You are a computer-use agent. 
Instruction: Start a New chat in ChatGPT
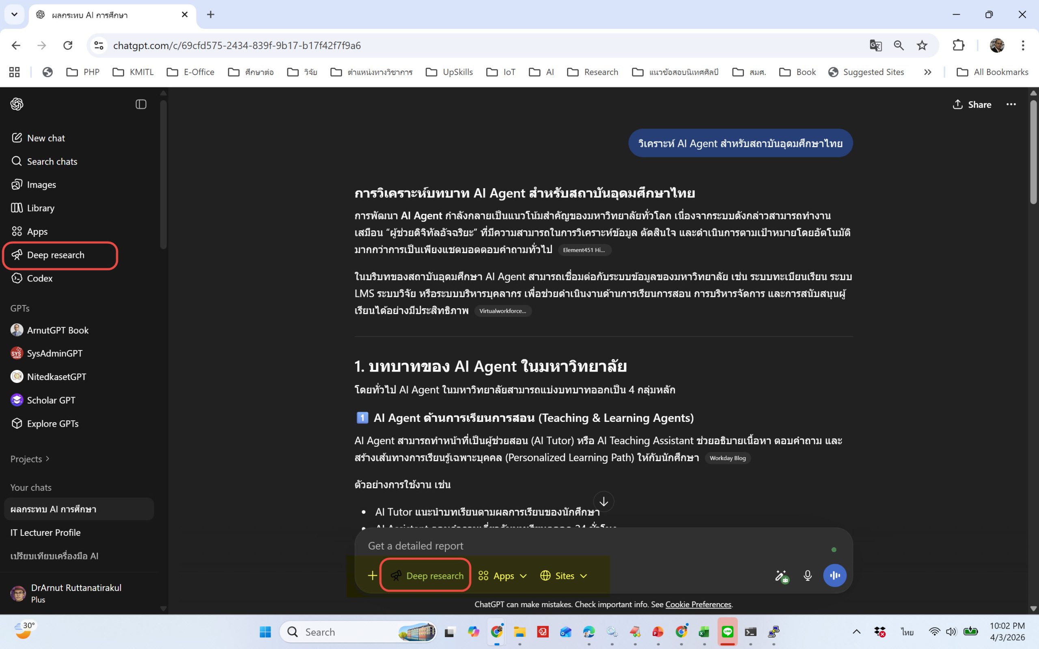click(x=46, y=138)
